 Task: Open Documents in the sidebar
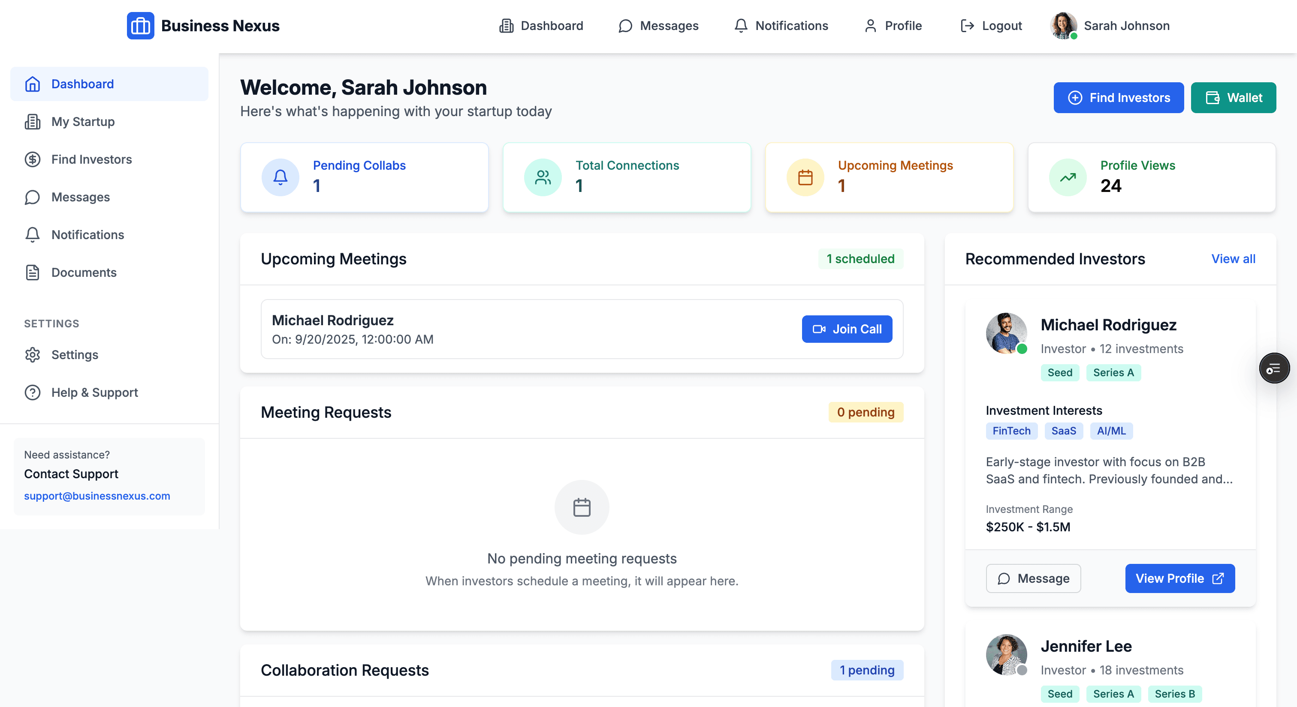pos(84,273)
